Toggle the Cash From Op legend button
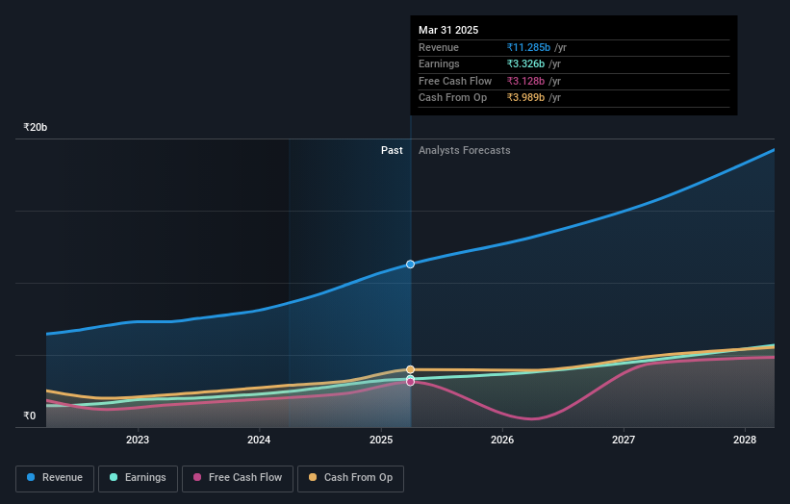The height and width of the screenshot is (504, 790). coord(350,478)
